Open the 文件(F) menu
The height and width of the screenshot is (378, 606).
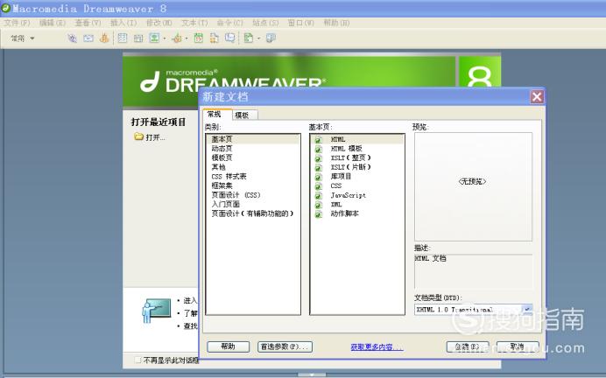pyautogui.click(x=17, y=23)
